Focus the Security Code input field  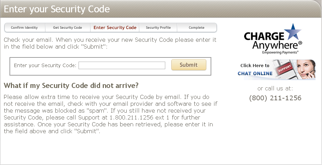(122, 65)
